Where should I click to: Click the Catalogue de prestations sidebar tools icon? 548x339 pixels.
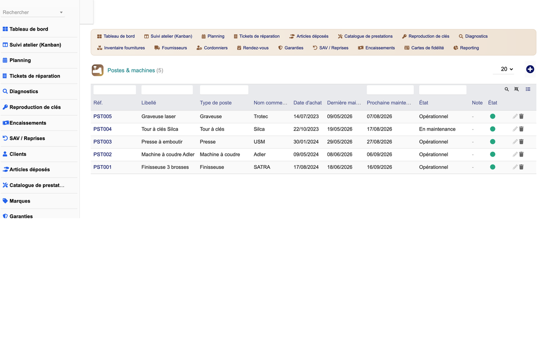coord(5,185)
